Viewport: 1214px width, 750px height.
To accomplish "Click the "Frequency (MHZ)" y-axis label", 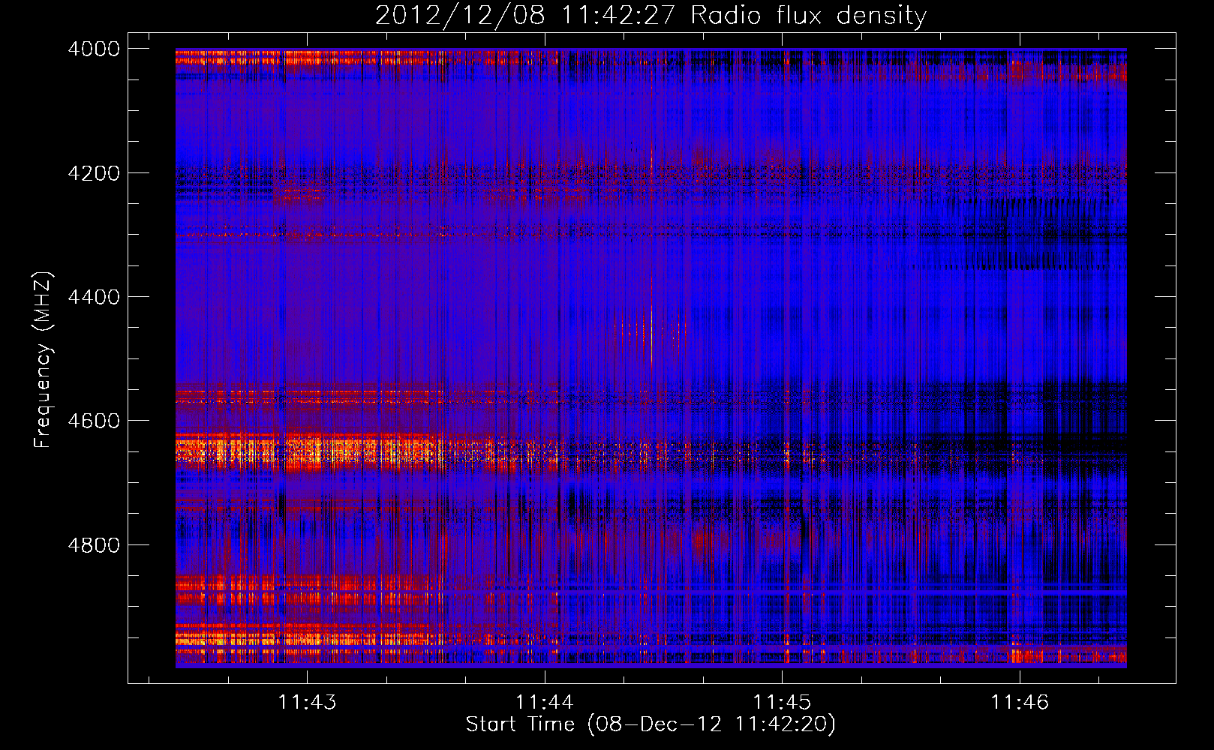I will (43, 360).
